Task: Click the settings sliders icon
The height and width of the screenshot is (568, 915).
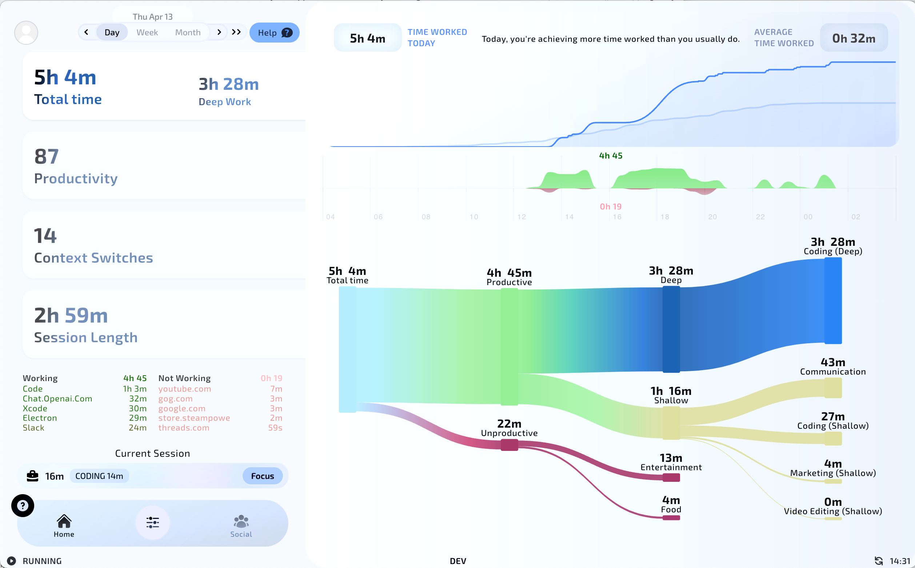Action: (152, 521)
